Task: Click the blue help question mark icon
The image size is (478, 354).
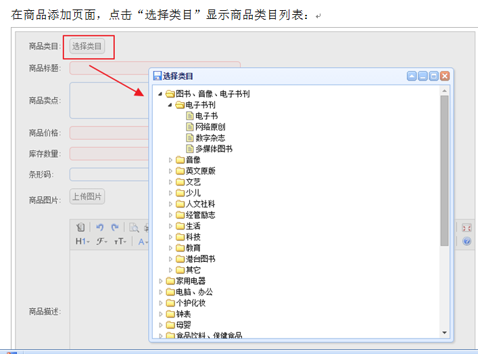Action: tap(467, 242)
